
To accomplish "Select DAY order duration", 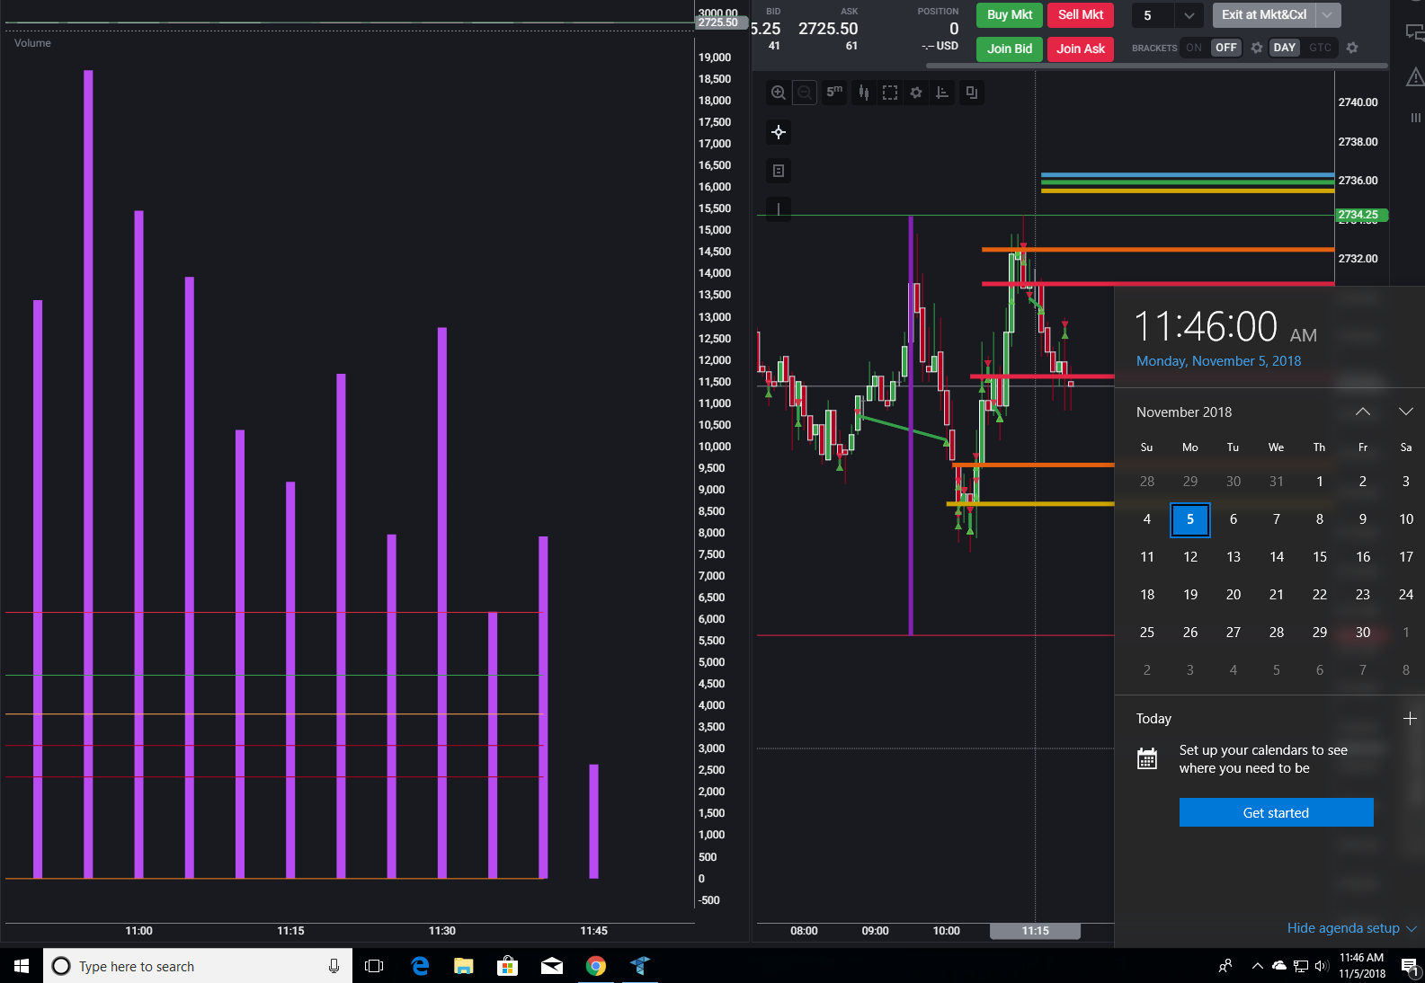I will (1285, 48).
